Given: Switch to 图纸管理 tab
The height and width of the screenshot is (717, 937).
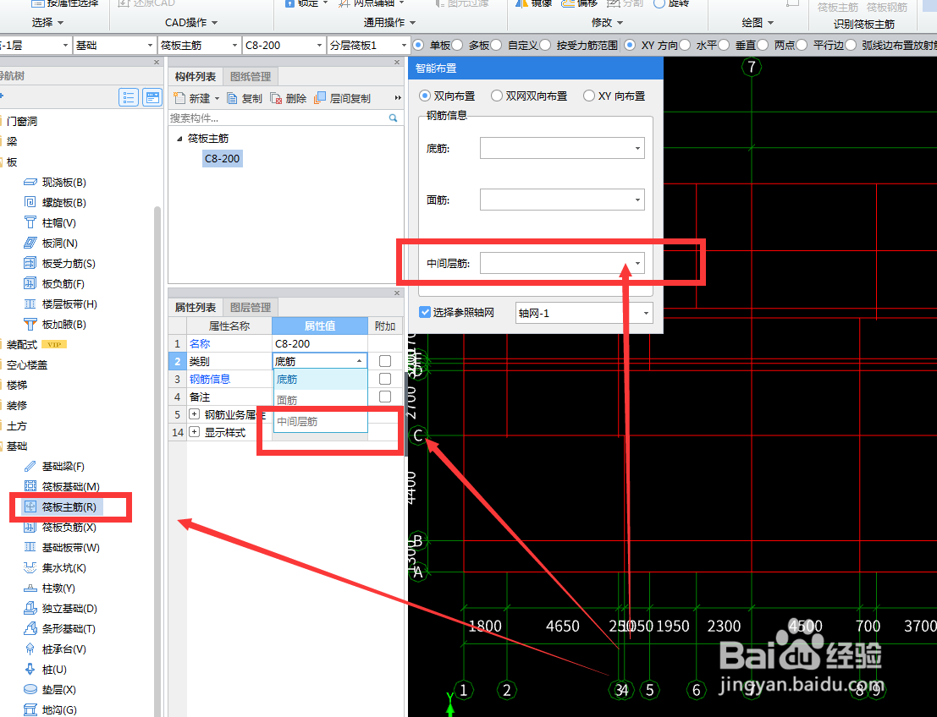Looking at the screenshot, I should point(251,76).
